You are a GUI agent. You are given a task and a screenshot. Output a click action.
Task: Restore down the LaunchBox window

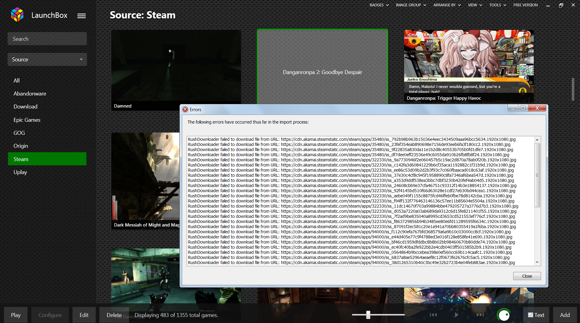click(x=561, y=5)
